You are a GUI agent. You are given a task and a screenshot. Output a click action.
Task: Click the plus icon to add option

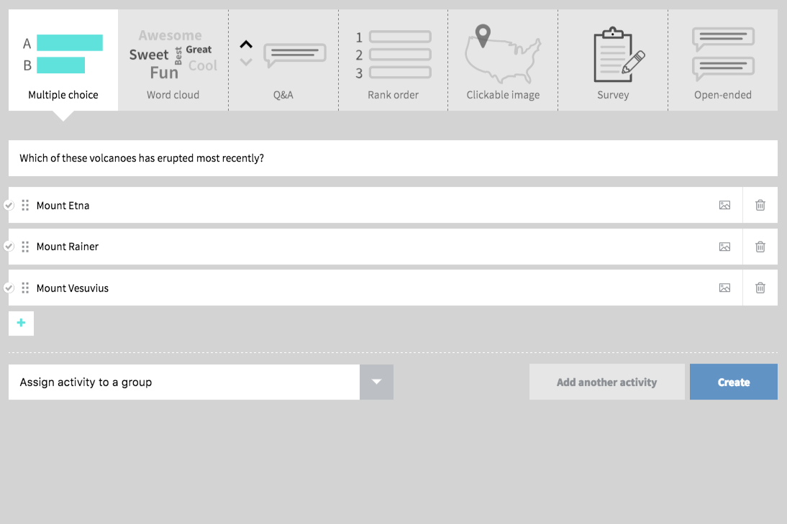point(21,323)
